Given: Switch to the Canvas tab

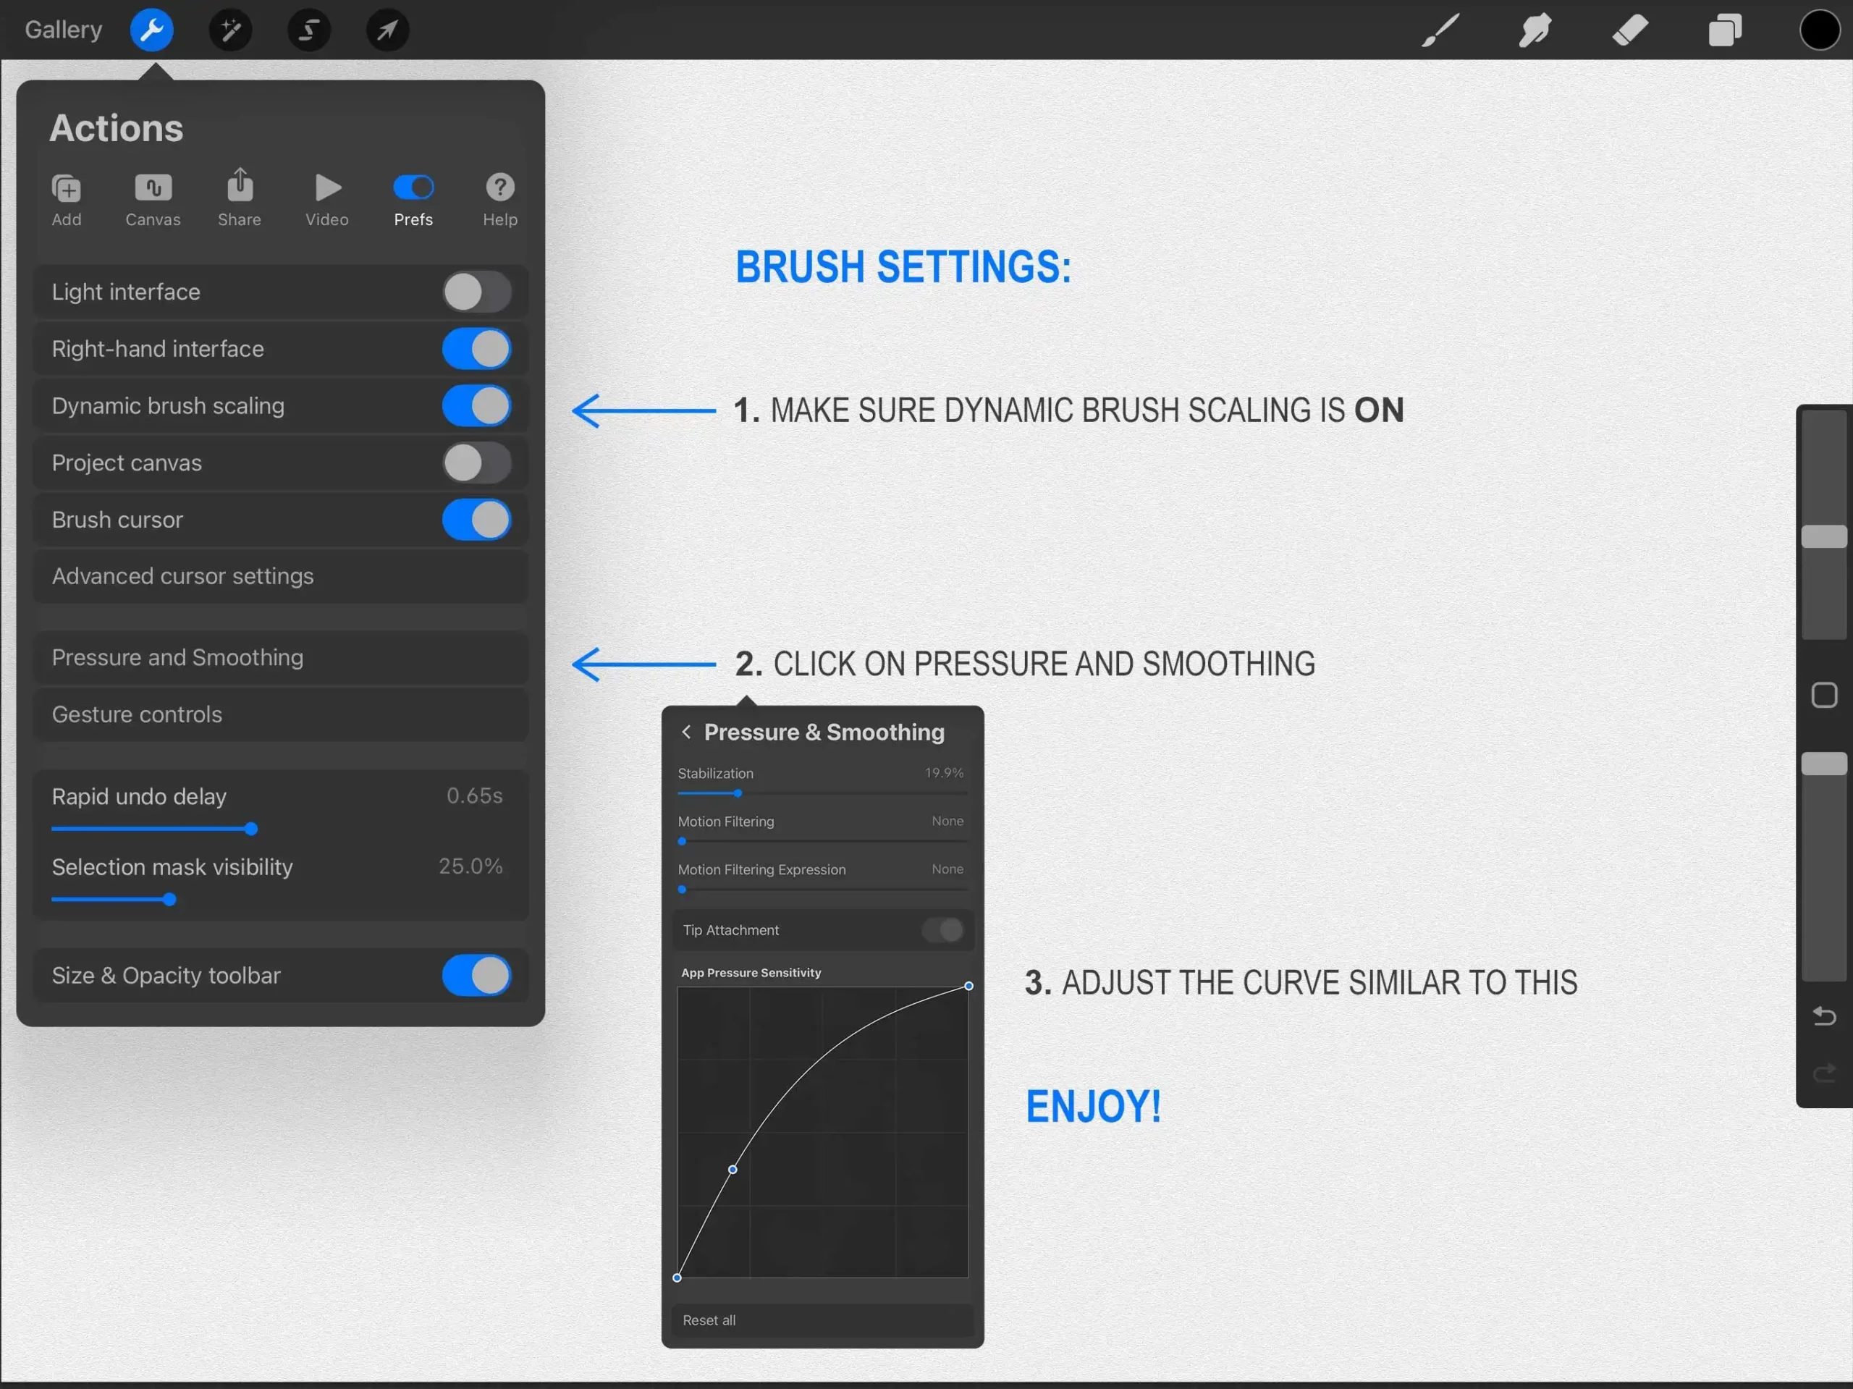Looking at the screenshot, I should 153,200.
